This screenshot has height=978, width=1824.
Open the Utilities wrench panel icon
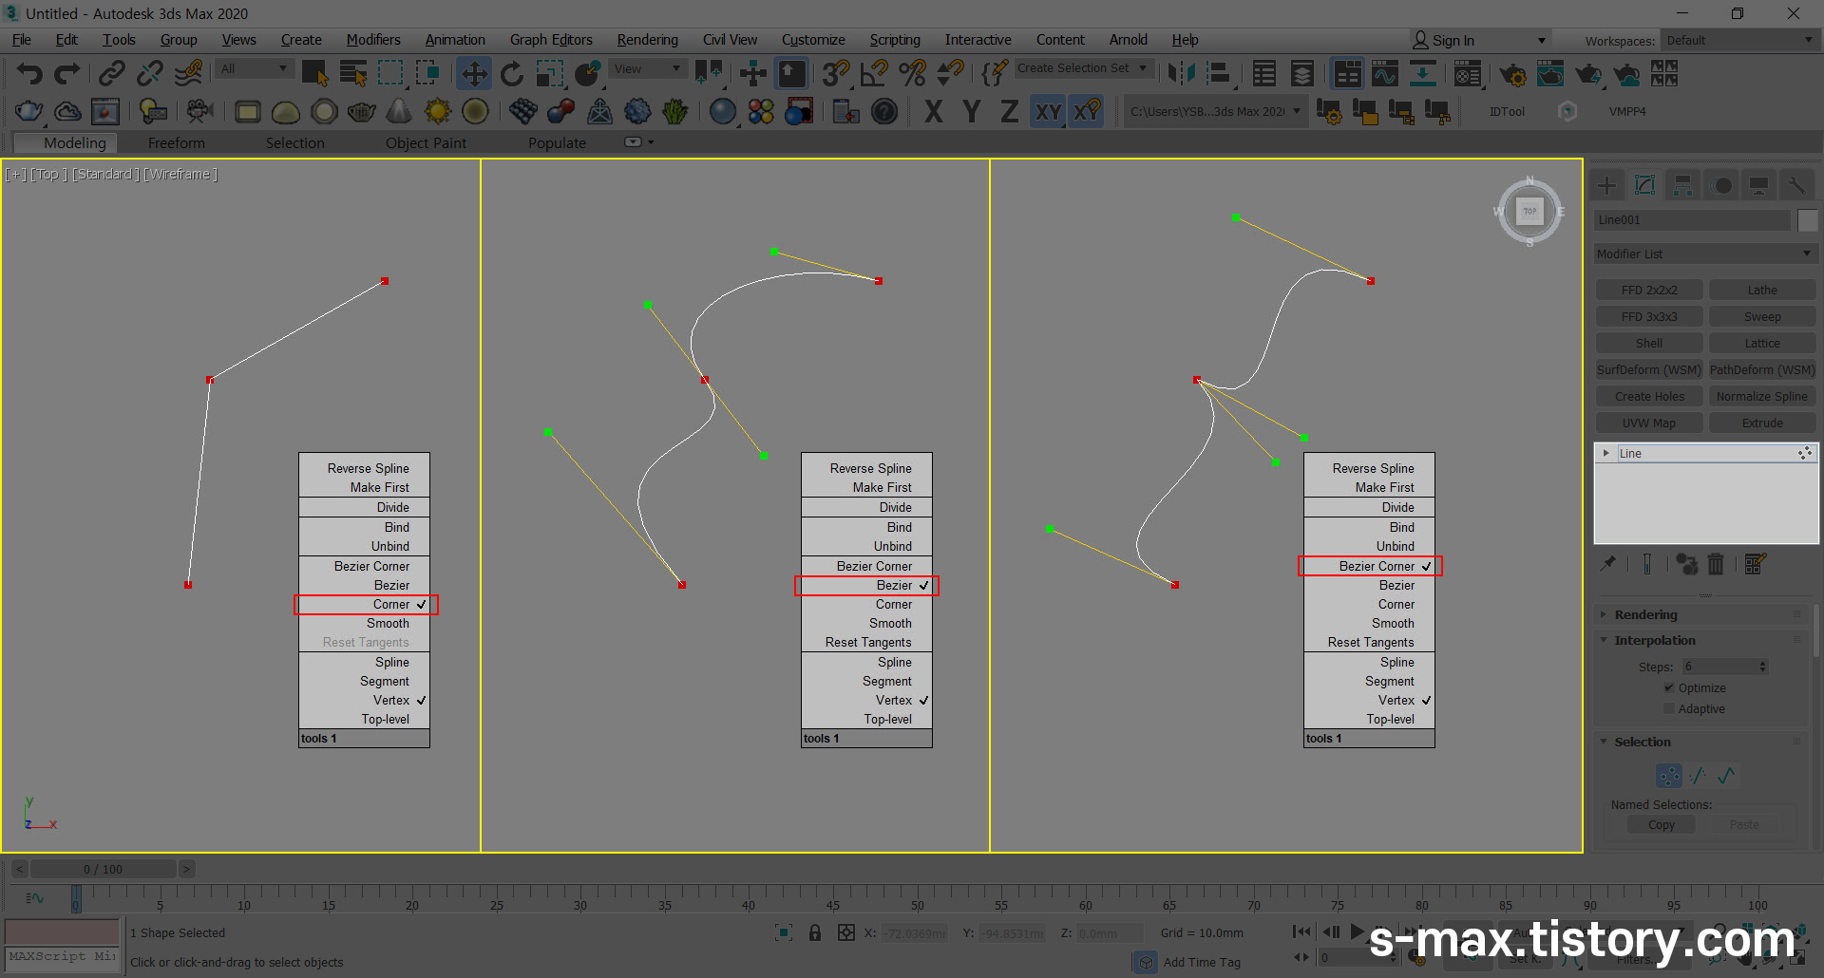1796,185
